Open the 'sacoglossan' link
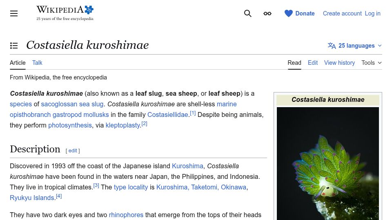 point(59,104)
